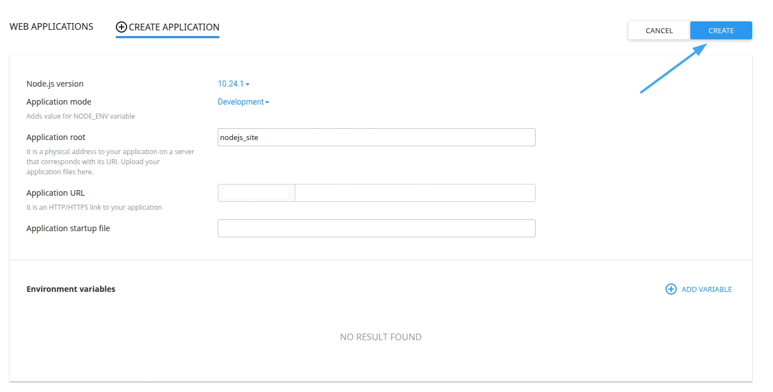Image resolution: width=773 pixels, height=392 pixels.
Task: Open the domain selector in Application URL
Action: [x=256, y=192]
